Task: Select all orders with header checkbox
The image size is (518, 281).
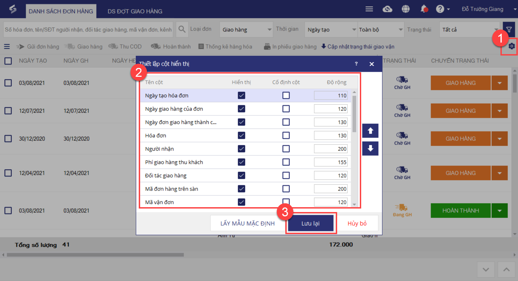Action: pos(8,61)
